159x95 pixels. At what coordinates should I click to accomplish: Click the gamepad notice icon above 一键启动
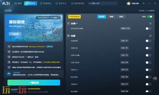coord(9,74)
